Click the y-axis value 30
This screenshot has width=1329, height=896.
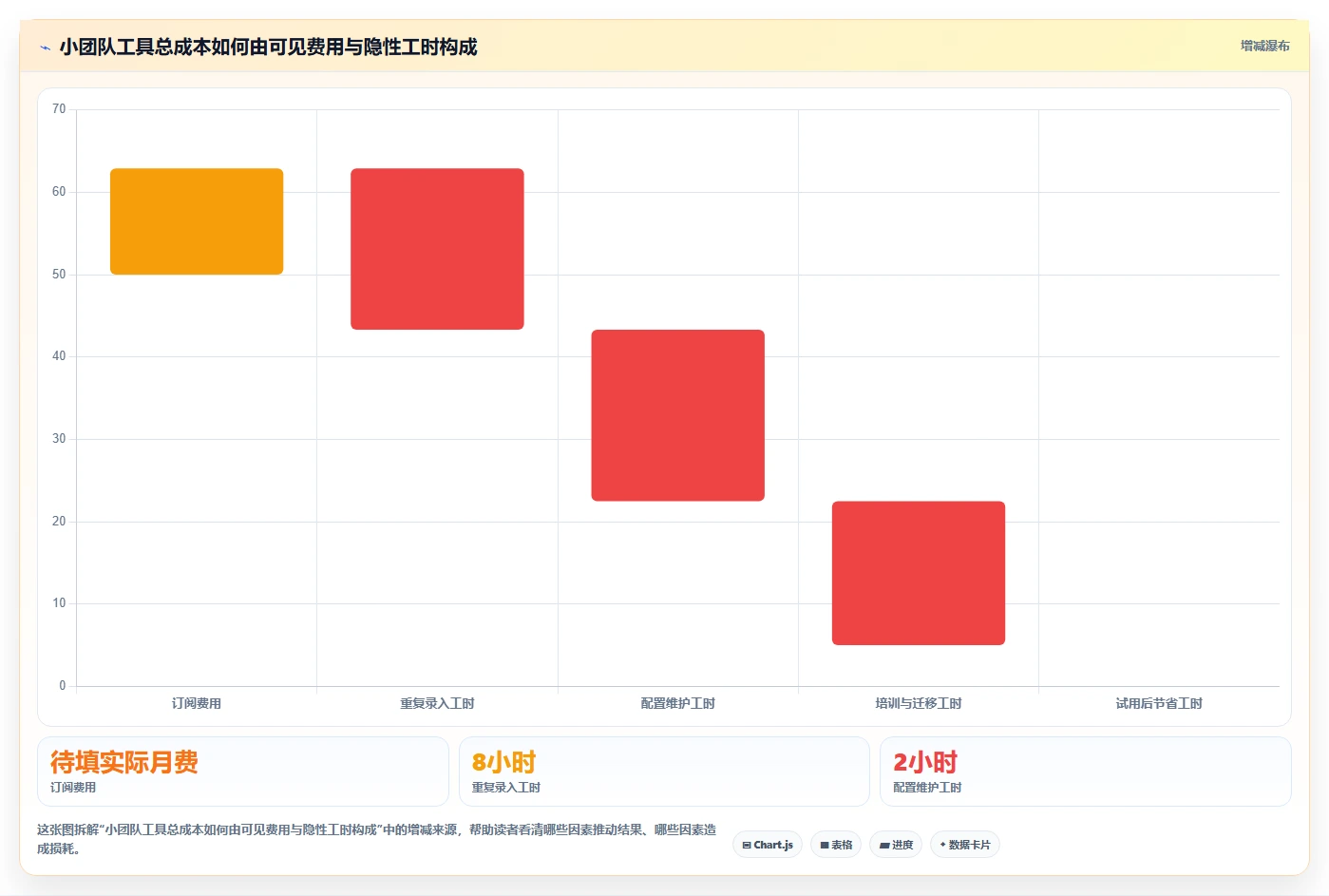point(59,439)
